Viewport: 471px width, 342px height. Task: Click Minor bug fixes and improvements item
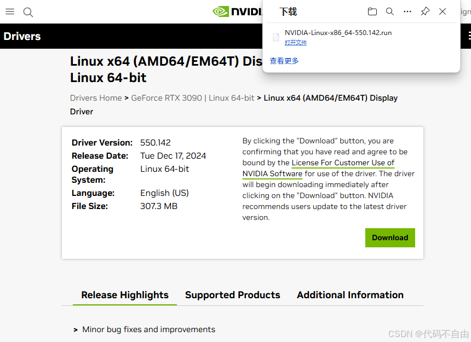click(148, 329)
